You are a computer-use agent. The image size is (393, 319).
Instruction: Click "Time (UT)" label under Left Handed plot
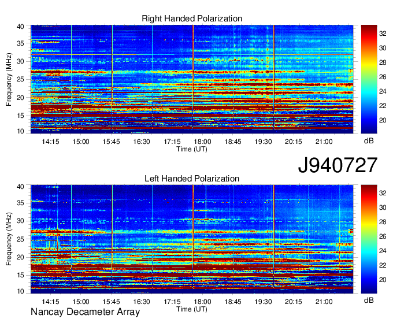tap(192, 309)
